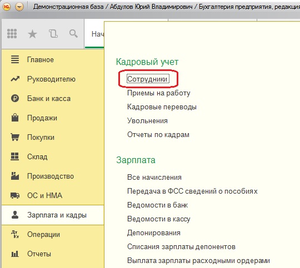This screenshot has height=268, width=300.
Task: Click the Продажи shopping bag icon
Action: pos(15,118)
